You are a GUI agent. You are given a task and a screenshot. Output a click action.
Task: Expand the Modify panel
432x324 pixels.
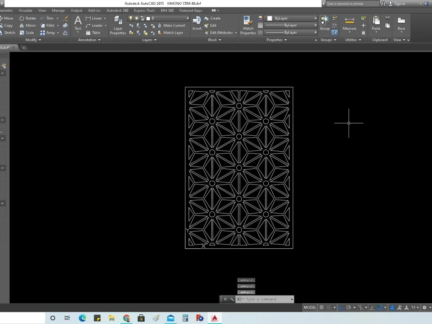click(33, 40)
